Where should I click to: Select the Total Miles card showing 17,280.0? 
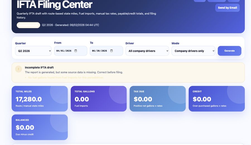(40, 99)
